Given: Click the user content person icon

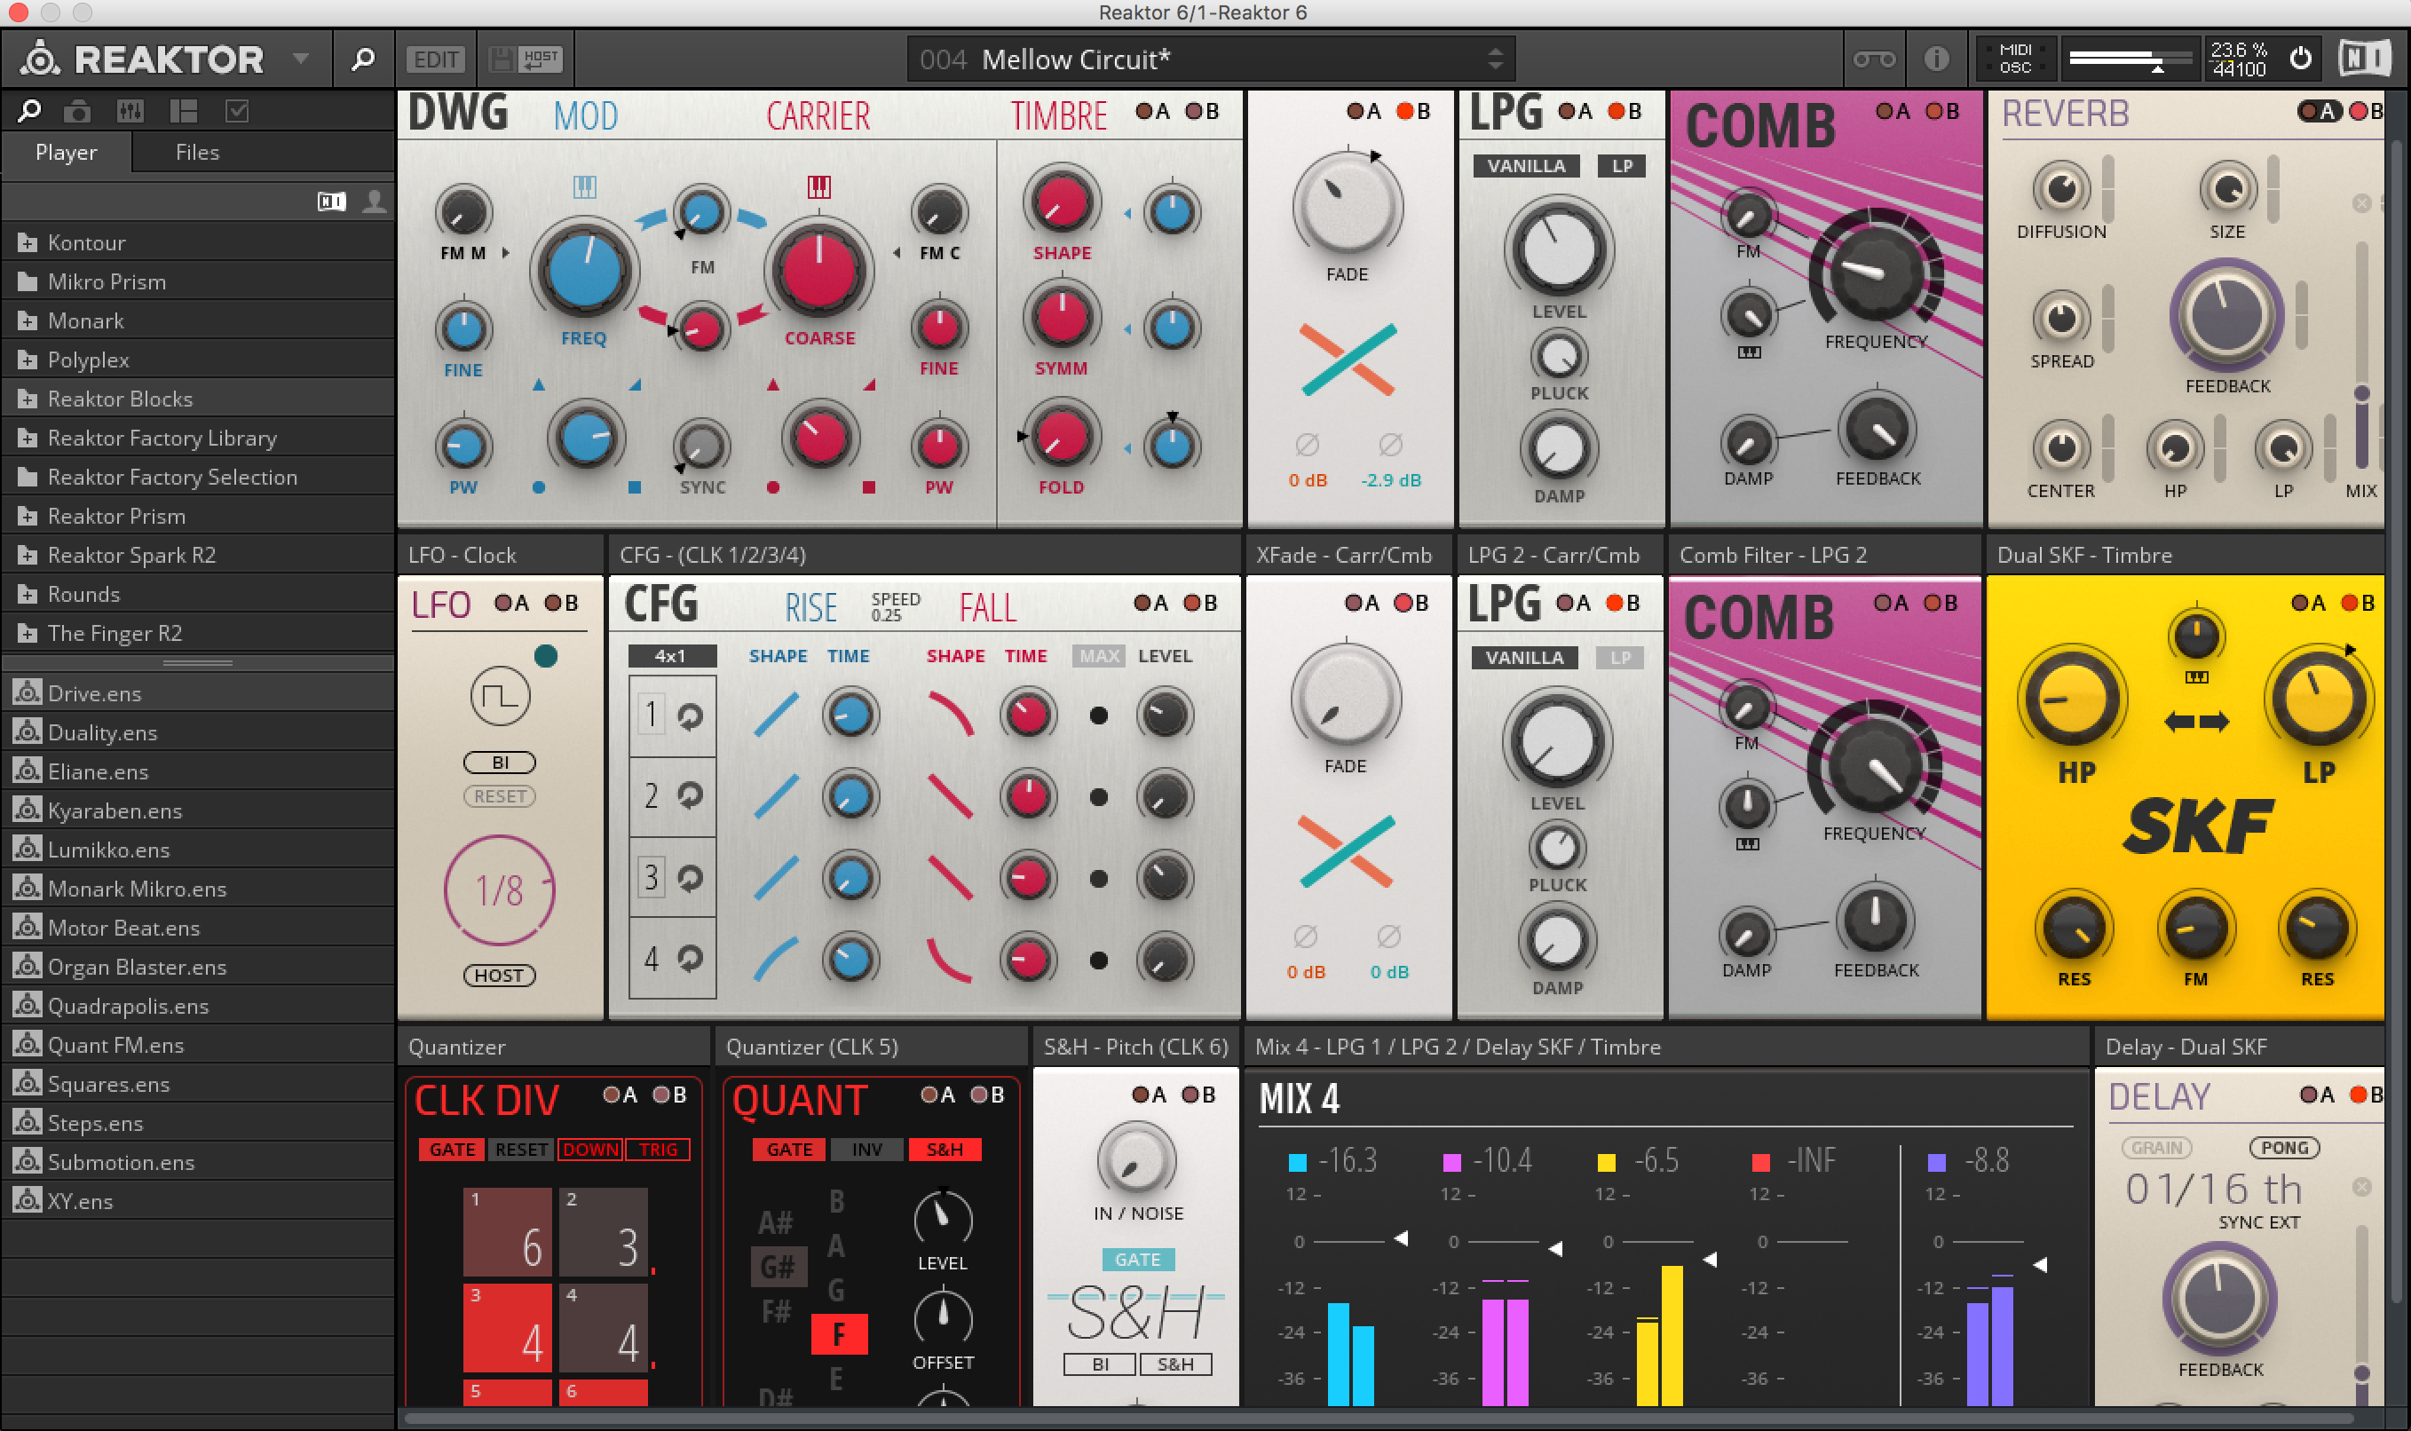Looking at the screenshot, I should 374,202.
